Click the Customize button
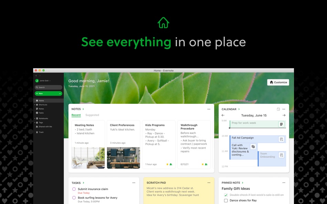Image resolution: width=327 pixels, height=204 pixels. (278, 82)
